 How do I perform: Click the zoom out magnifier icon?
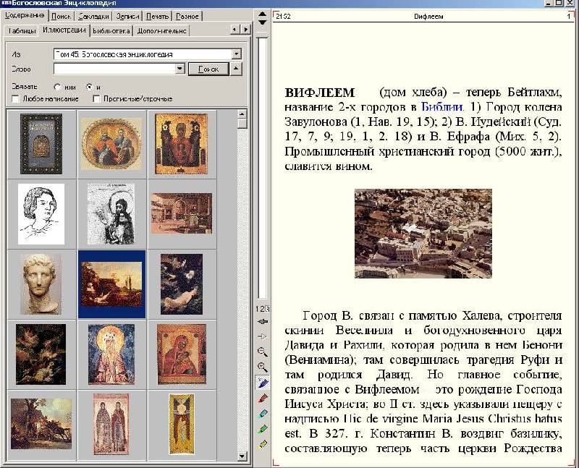[x=262, y=352]
